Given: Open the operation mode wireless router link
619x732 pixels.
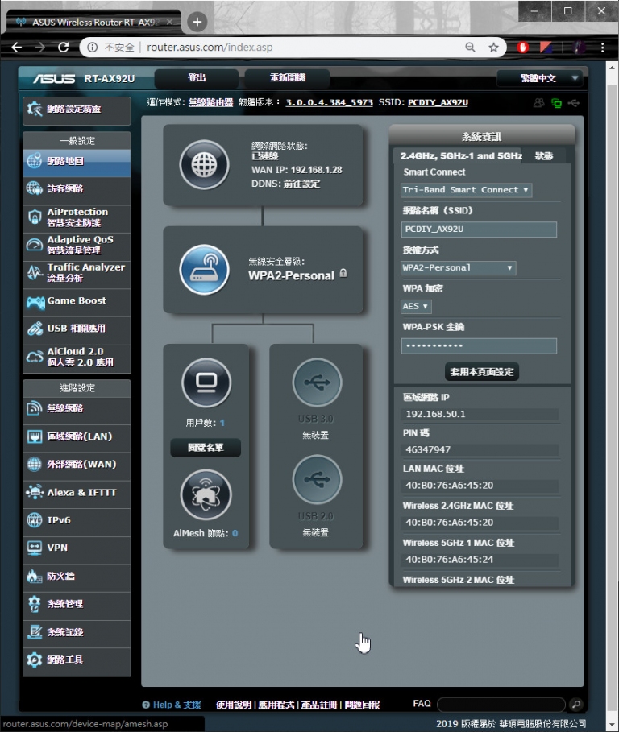Looking at the screenshot, I should coord(210,102).
